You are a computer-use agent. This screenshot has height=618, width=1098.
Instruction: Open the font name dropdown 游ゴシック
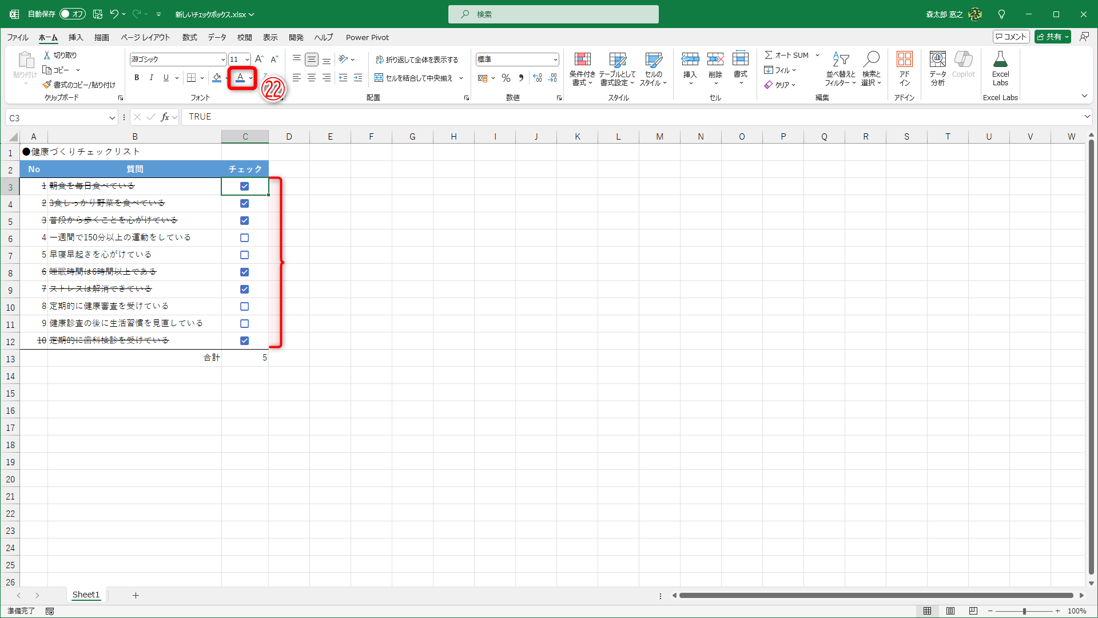click(222, 60)
